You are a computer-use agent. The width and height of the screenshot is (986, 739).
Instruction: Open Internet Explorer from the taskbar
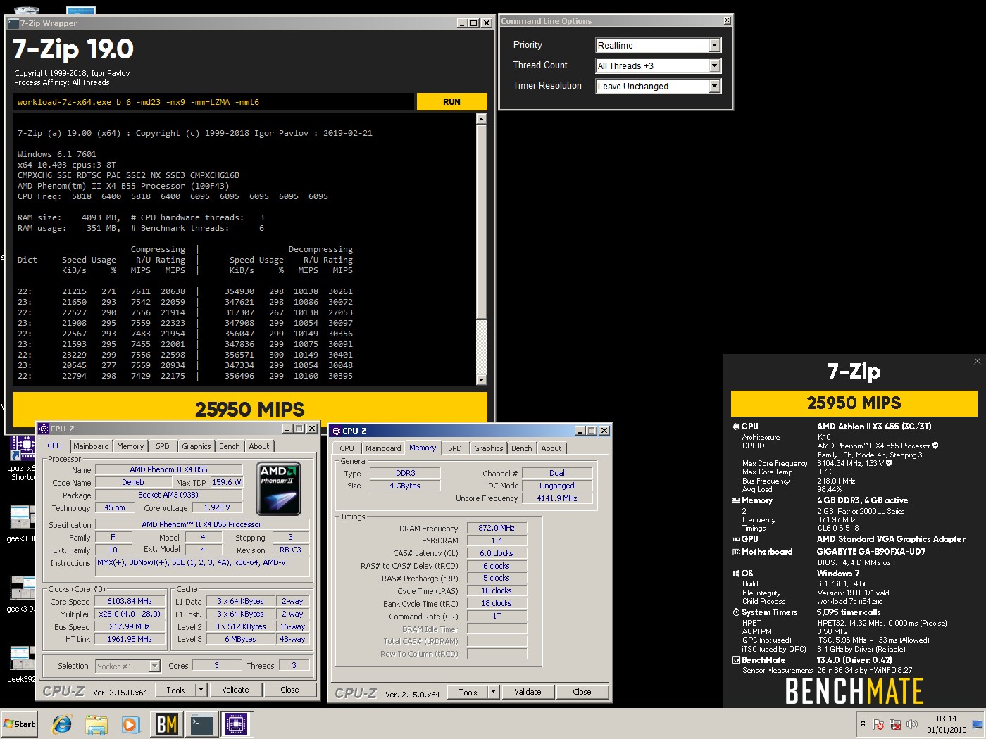[x=62, y=724]
